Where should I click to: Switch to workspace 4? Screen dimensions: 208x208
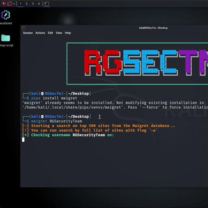(39, 4)
